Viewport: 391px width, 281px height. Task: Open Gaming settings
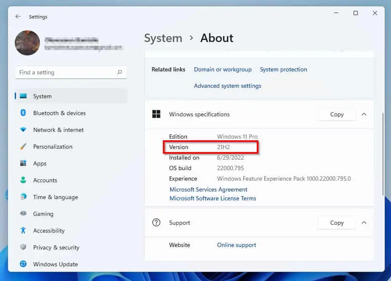[71, 214]
